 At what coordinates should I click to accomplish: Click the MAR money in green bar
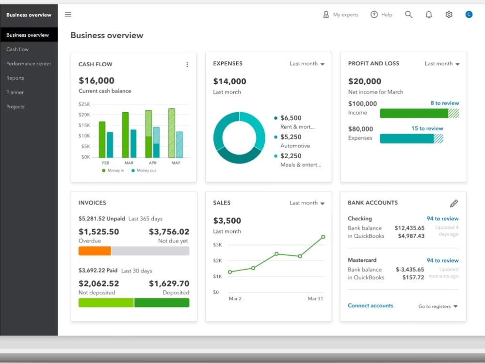click(125, 135)
